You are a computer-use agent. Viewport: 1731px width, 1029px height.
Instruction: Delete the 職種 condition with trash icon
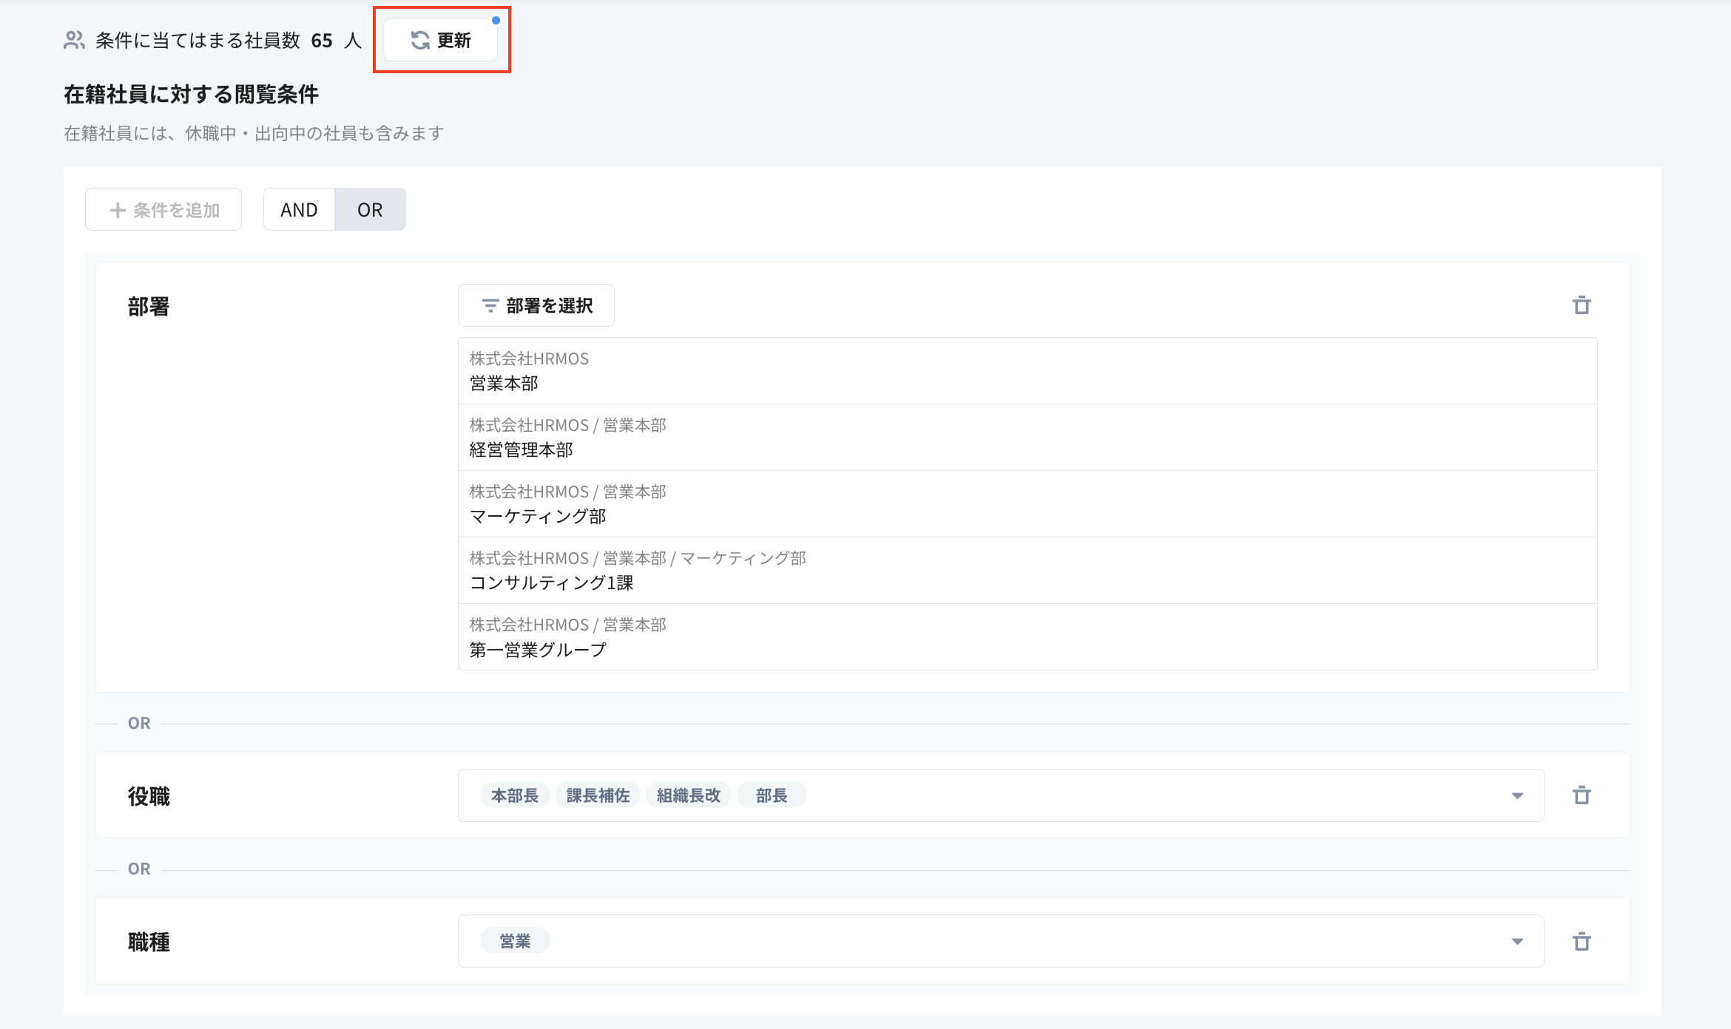coord(1582,942)
